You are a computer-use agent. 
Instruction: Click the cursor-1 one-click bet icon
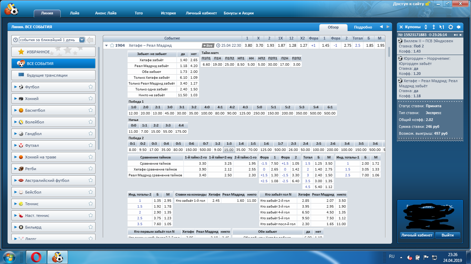pyautogui.click(x=442, y=27)
